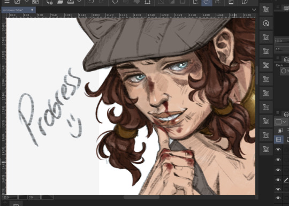Click the blue highlighted layer panel button
Viewport: 289px width, 206px height.
279,139
